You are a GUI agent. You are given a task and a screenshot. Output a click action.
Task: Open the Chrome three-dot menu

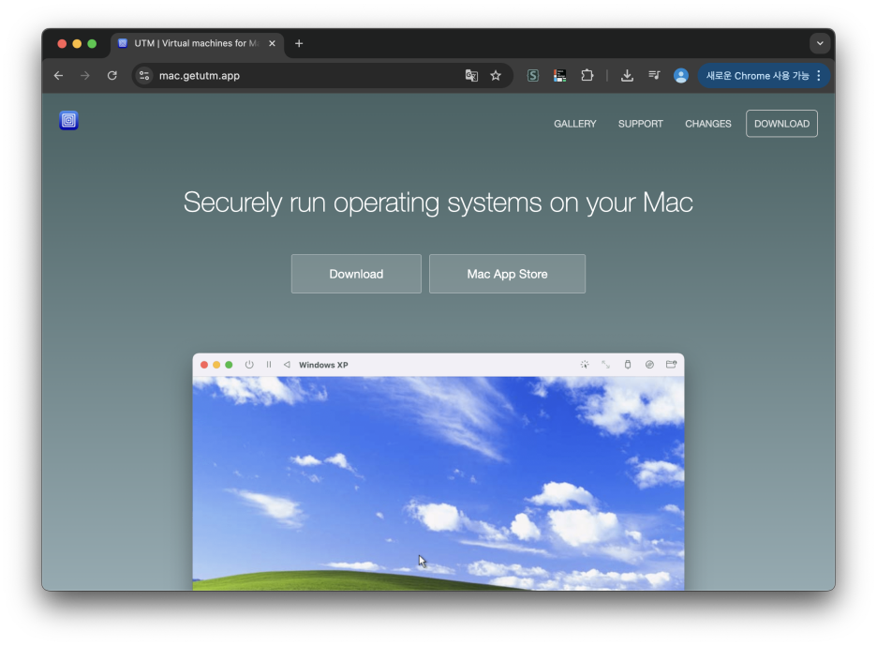pos(819,76)
